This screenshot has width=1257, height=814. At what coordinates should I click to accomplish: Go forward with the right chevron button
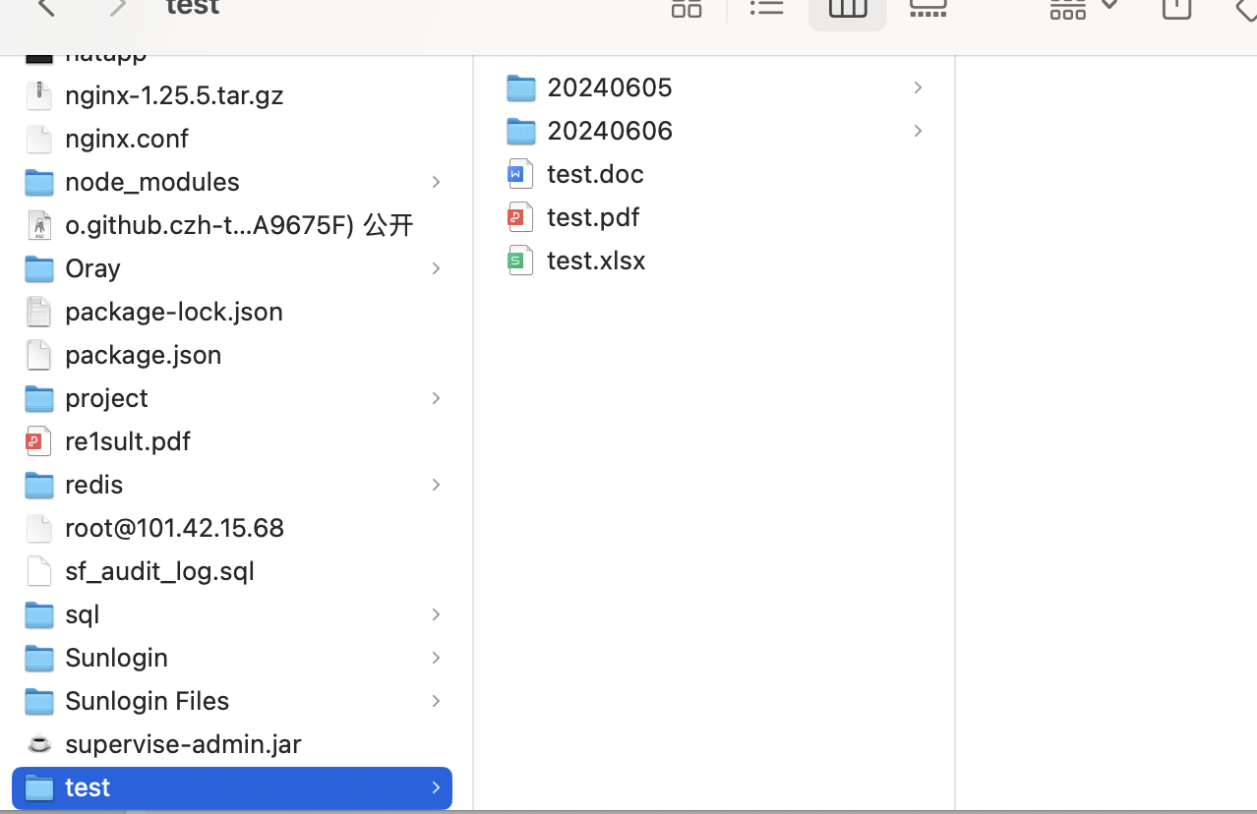[118, 8]
